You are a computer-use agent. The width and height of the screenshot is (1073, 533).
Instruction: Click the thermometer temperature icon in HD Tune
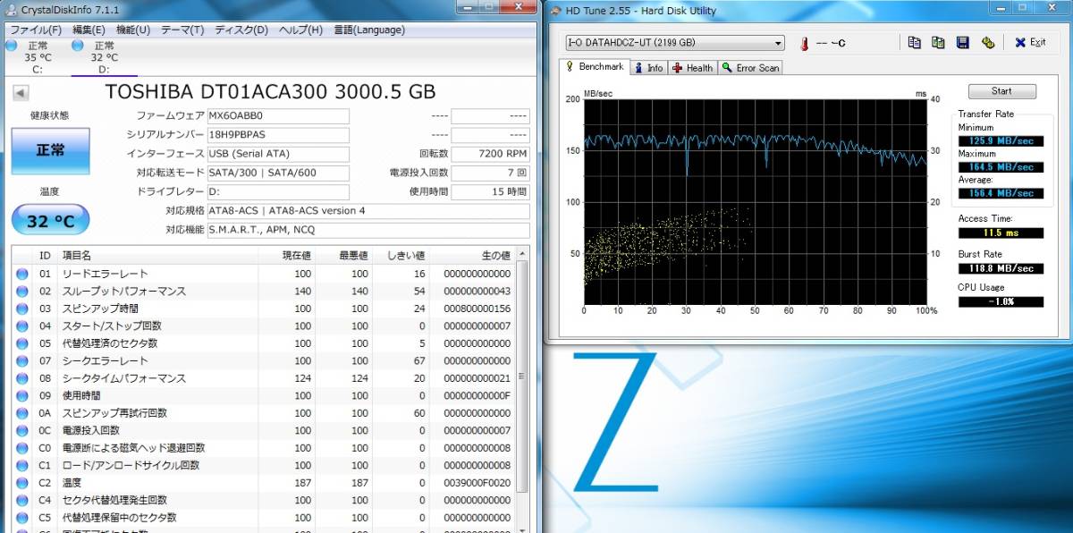pos(804,43)
